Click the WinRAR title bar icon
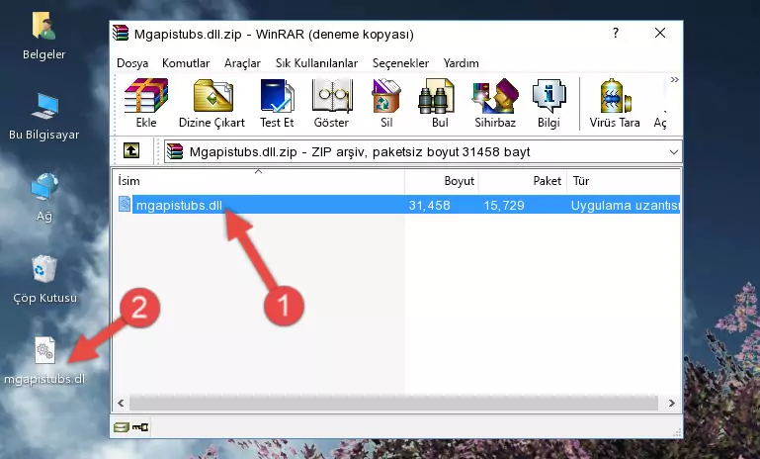This screenshot has width=760, height=459. click(122, 34)
